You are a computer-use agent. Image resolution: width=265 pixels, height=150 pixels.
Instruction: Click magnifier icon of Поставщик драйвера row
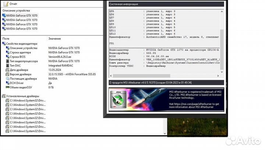pyautogui.click(x=7, y=79)
